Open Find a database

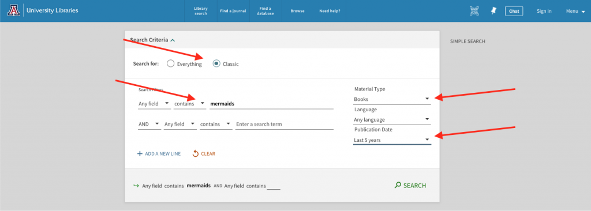265,11
